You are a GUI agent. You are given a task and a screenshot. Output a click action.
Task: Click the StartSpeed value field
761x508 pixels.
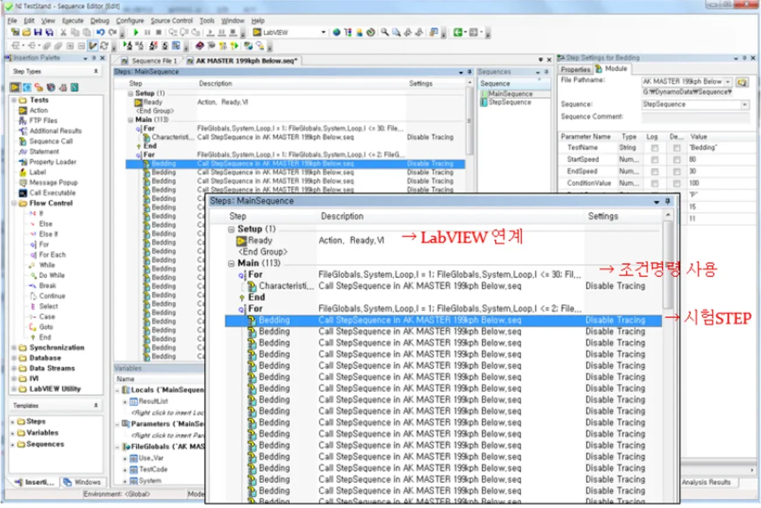pyautogui.click(x=718, y=160)
